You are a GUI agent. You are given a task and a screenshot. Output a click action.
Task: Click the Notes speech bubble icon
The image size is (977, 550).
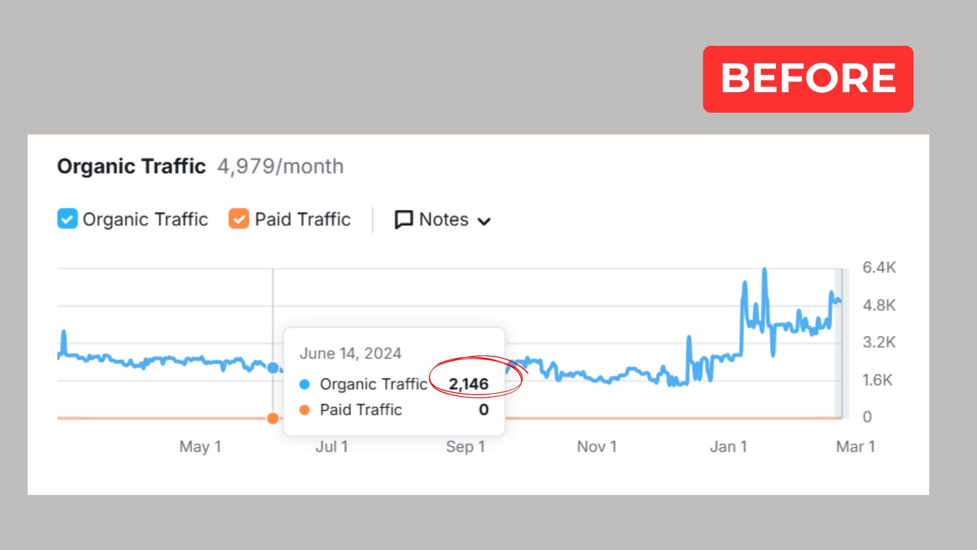404,220
